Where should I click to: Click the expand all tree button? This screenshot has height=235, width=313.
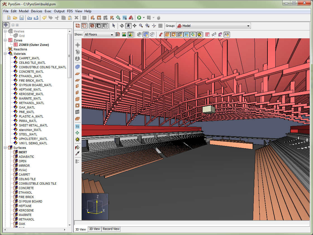pos(17,25)
